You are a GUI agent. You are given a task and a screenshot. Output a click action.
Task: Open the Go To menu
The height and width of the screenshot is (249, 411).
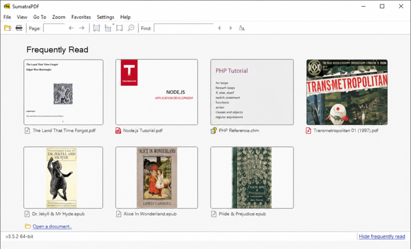click(40, 17)
